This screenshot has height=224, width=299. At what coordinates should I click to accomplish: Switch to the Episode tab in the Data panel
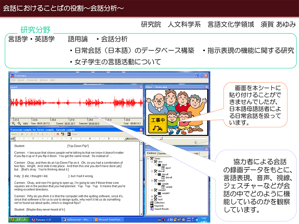(162, 153)
